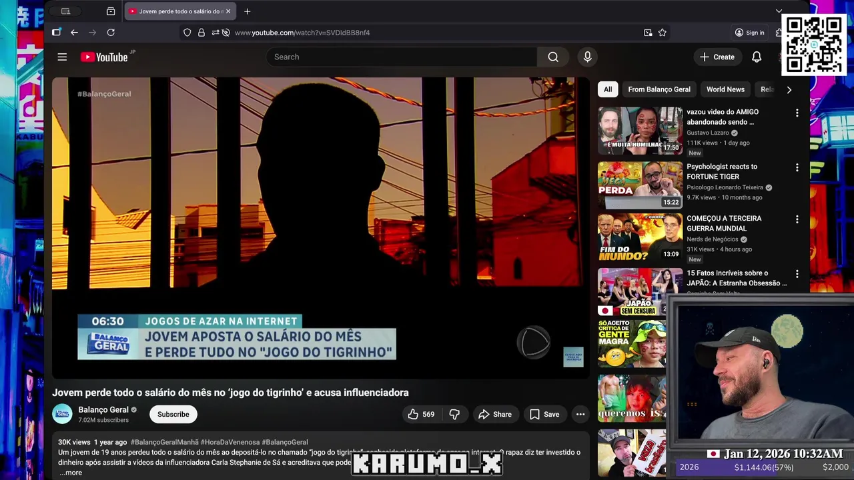Open options for vazou video do AMIGO
The width and height of the screenshot is (854, 480).
(x=797, y=113)
